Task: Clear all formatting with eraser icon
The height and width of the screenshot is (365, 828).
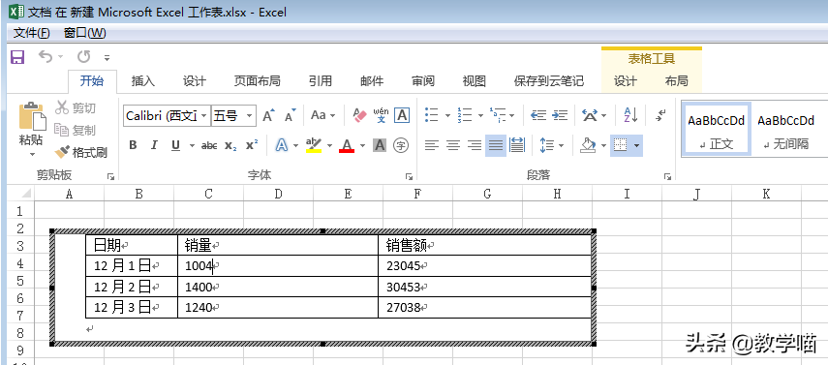Action: [359, 115]
